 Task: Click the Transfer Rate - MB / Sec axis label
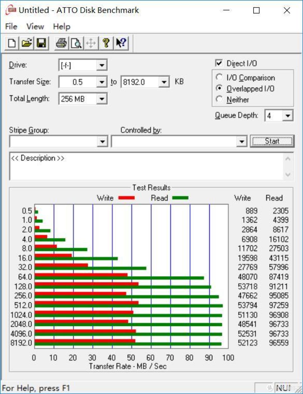pyautogui.click(x=128, y=366)
